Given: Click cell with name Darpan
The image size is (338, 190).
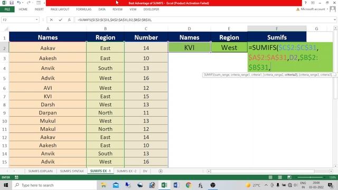Looking at the screenshot, I should click(x=48, y=113).
